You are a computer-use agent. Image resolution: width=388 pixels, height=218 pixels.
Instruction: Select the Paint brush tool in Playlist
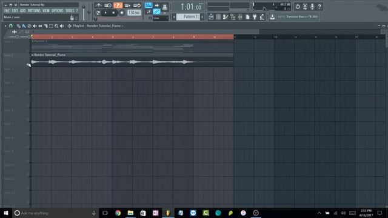pos(24,26)
